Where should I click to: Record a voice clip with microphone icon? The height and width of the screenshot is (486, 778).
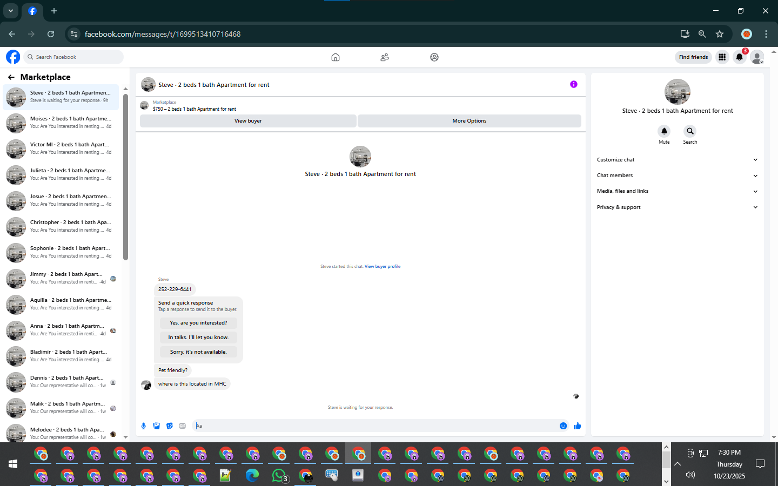tap(144, 426)
